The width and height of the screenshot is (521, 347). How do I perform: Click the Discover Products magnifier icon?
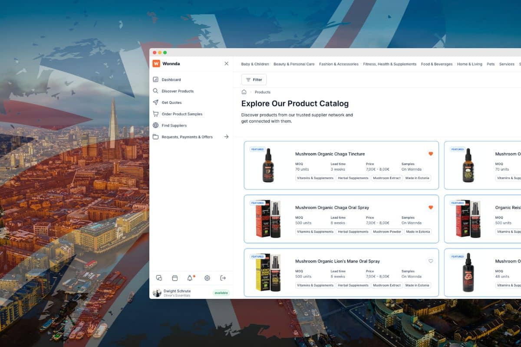point(155,91)
